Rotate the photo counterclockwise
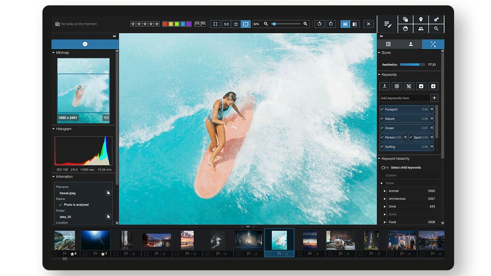 coord(320,24)
